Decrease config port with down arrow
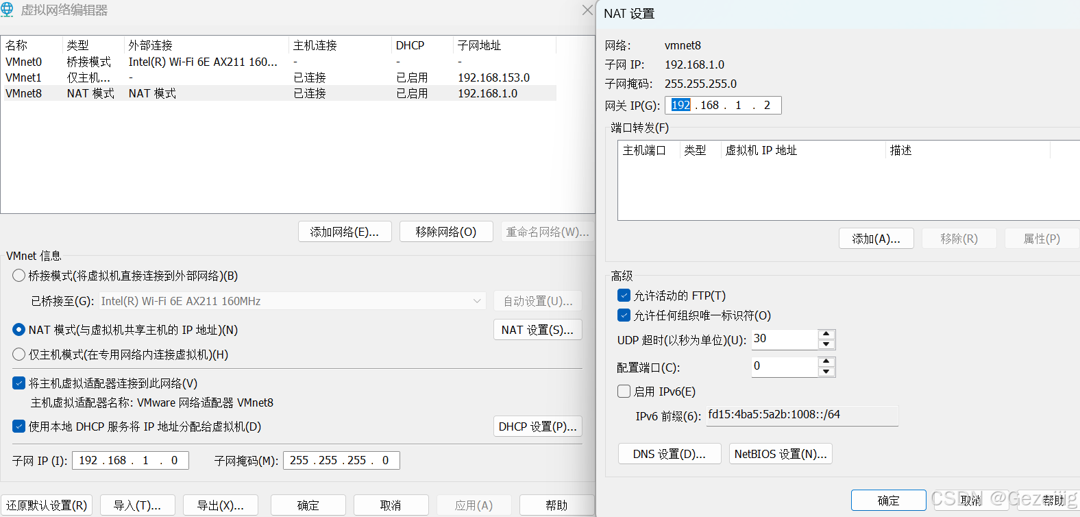The height and width of the screenshot is (517, 1080). coord(826,372)
